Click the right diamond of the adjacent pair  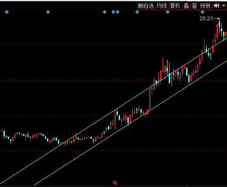tap(117, 12)
